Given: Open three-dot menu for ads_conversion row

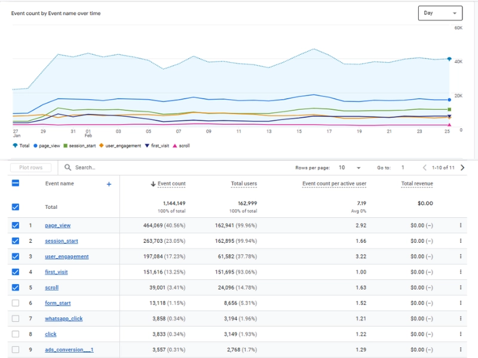Looking at the screenshot, I should [x=461, y=350].
